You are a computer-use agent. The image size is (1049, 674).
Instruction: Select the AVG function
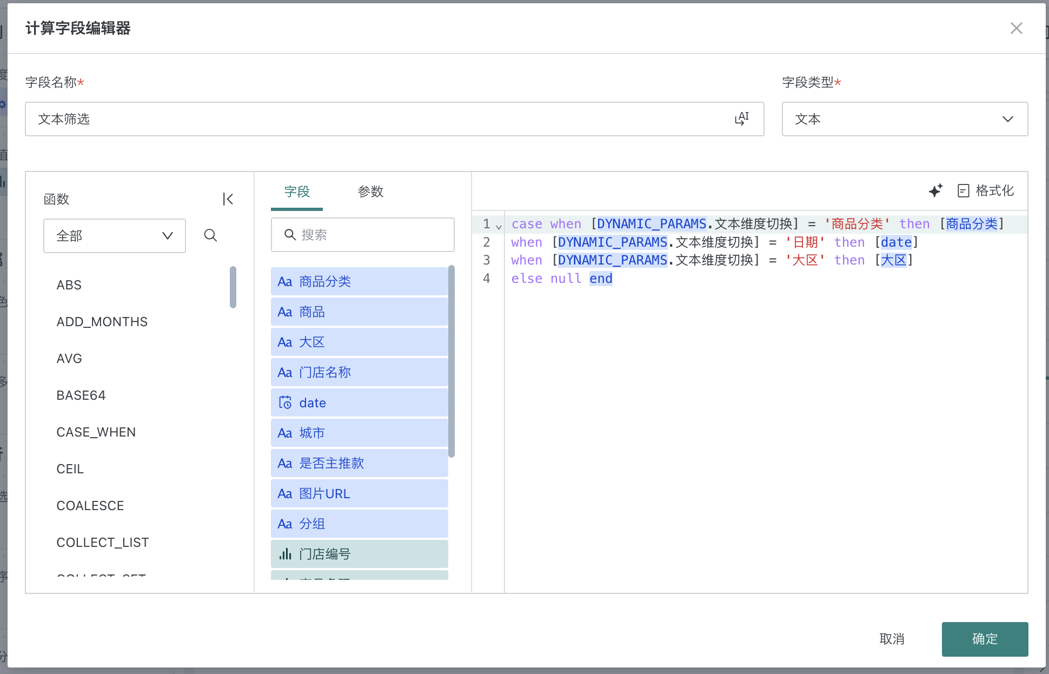(69, 359)
